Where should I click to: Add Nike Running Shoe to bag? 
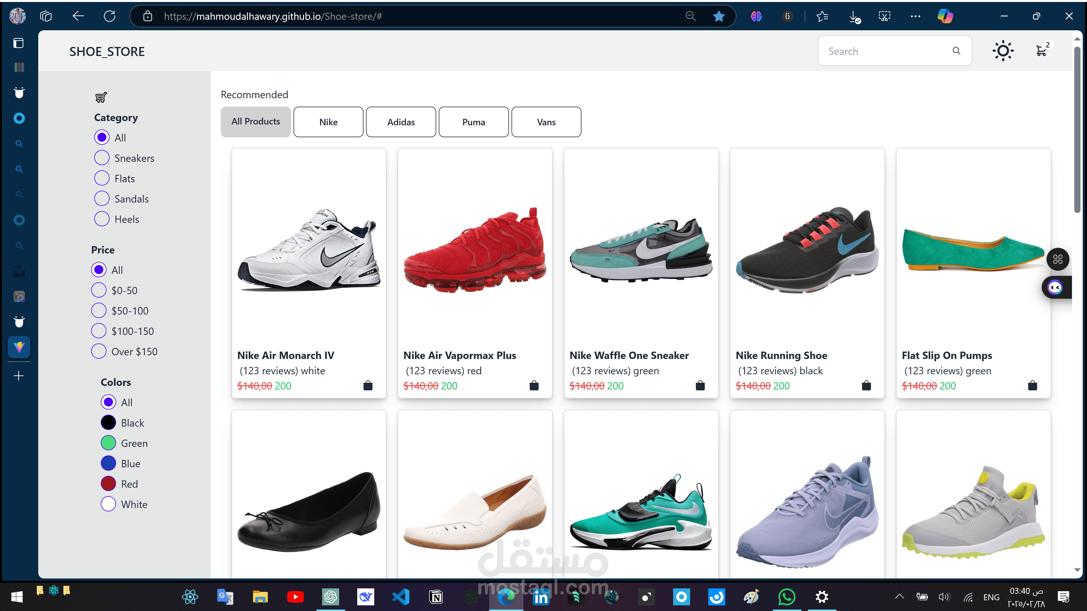866,385
